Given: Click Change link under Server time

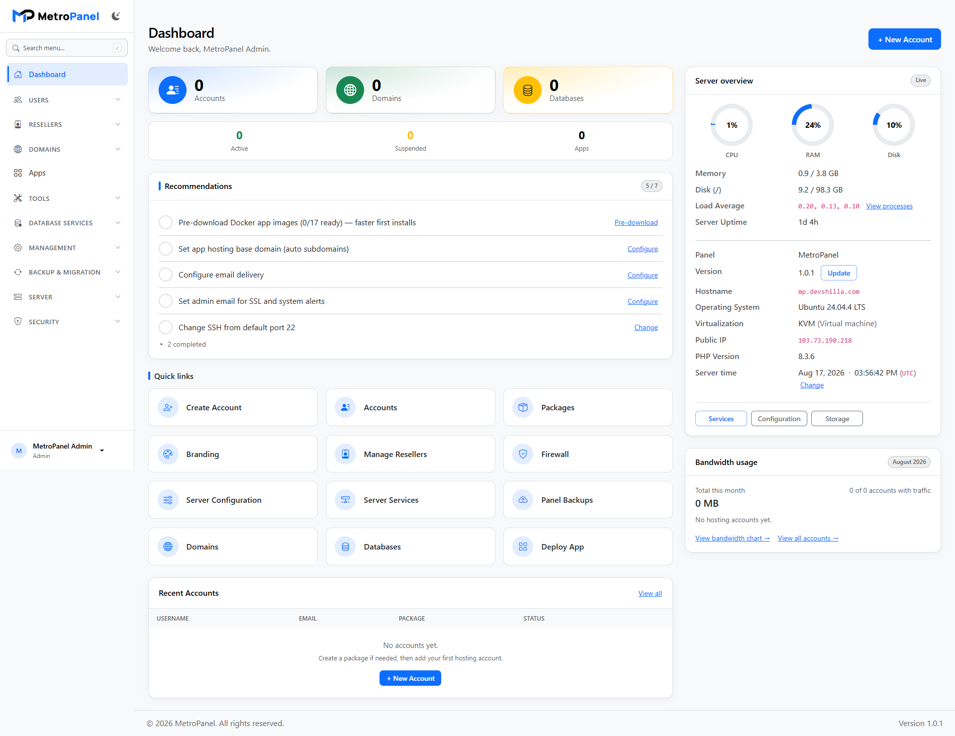Looking at the screenshot, I should 812,385.
